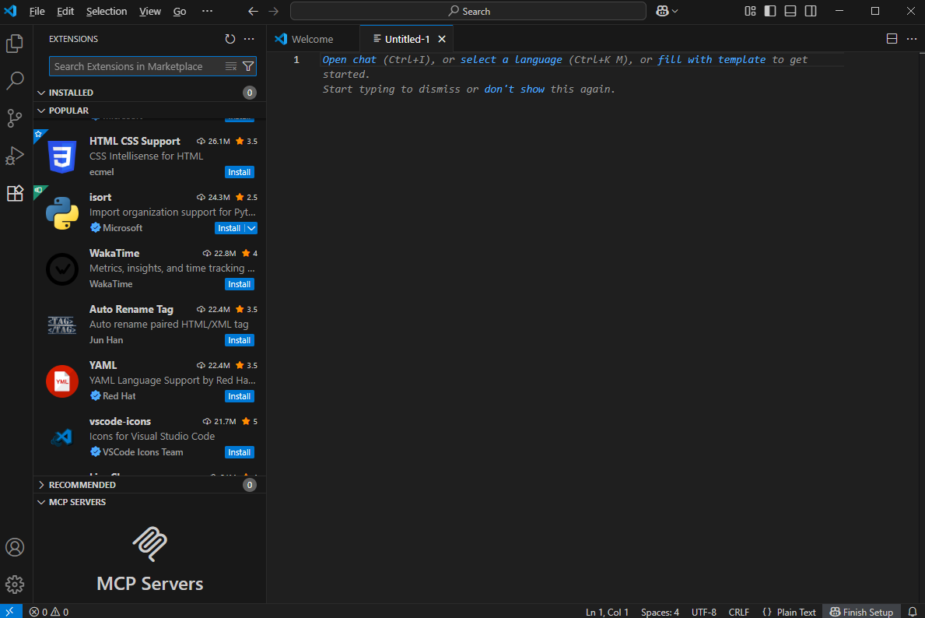
Task: Click the don't show link
Action: pyautogui.click(x=514, y=90)
